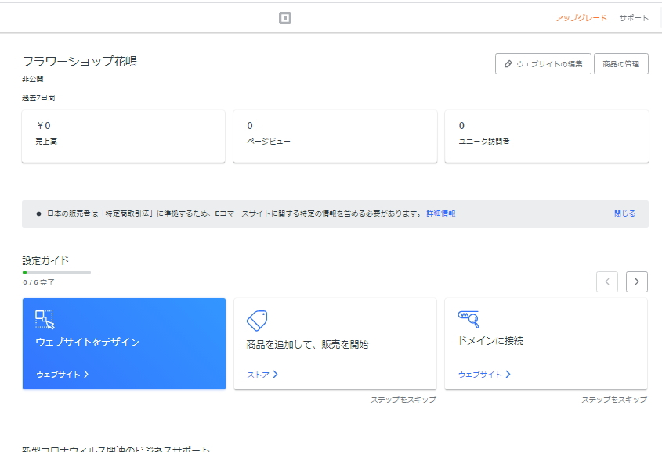This screenshot has height=452, width=662.
Task: Click the left arrow of the setup guide carousel
Action: [x=607, y=282]
